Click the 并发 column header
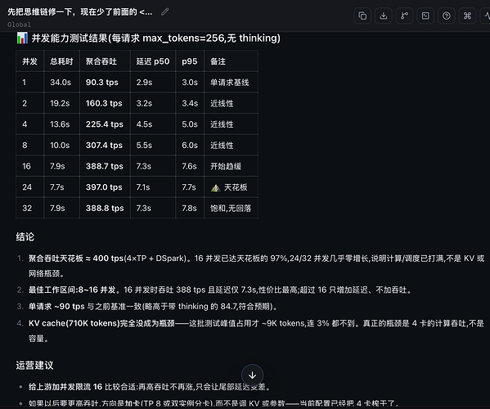The width and height of the screenshot is (490, 409). coord(29,61)
